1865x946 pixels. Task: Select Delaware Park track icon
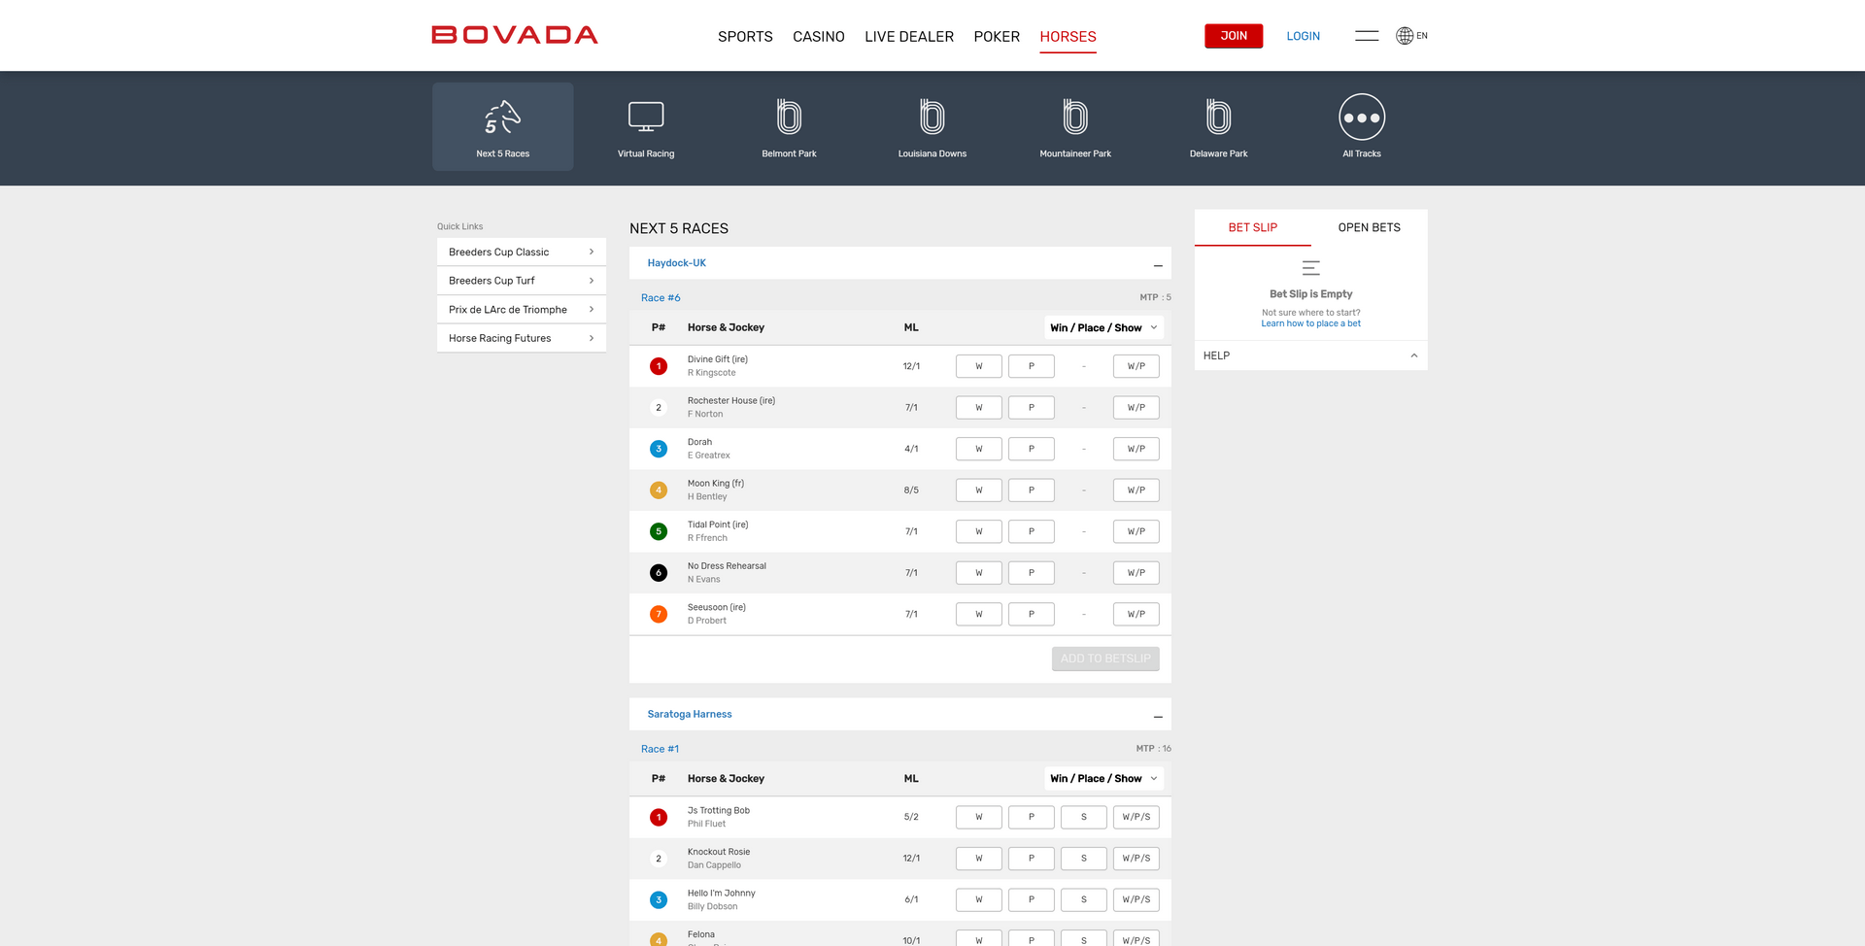coord(1218,117)
